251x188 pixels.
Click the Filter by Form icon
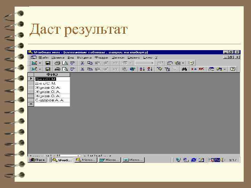click(x=167, y=69)
